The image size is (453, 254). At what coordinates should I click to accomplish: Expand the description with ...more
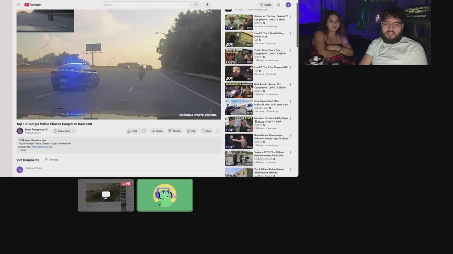click(x=23, y=150)
